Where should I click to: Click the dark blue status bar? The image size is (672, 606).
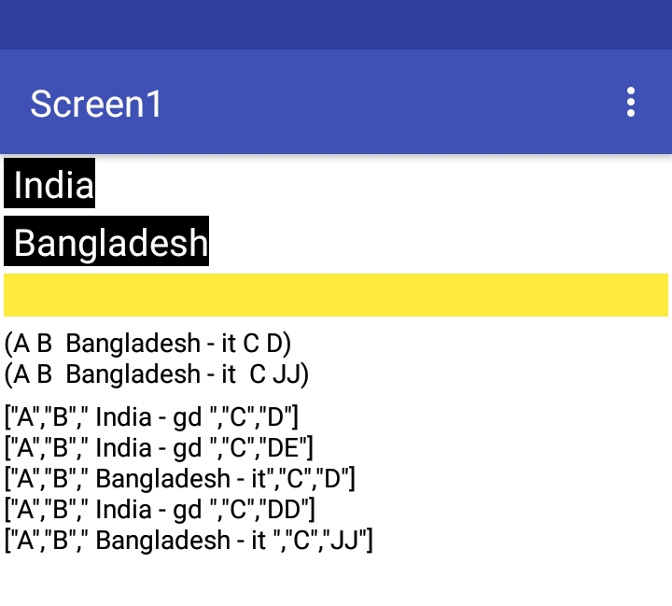coord(336,24)
